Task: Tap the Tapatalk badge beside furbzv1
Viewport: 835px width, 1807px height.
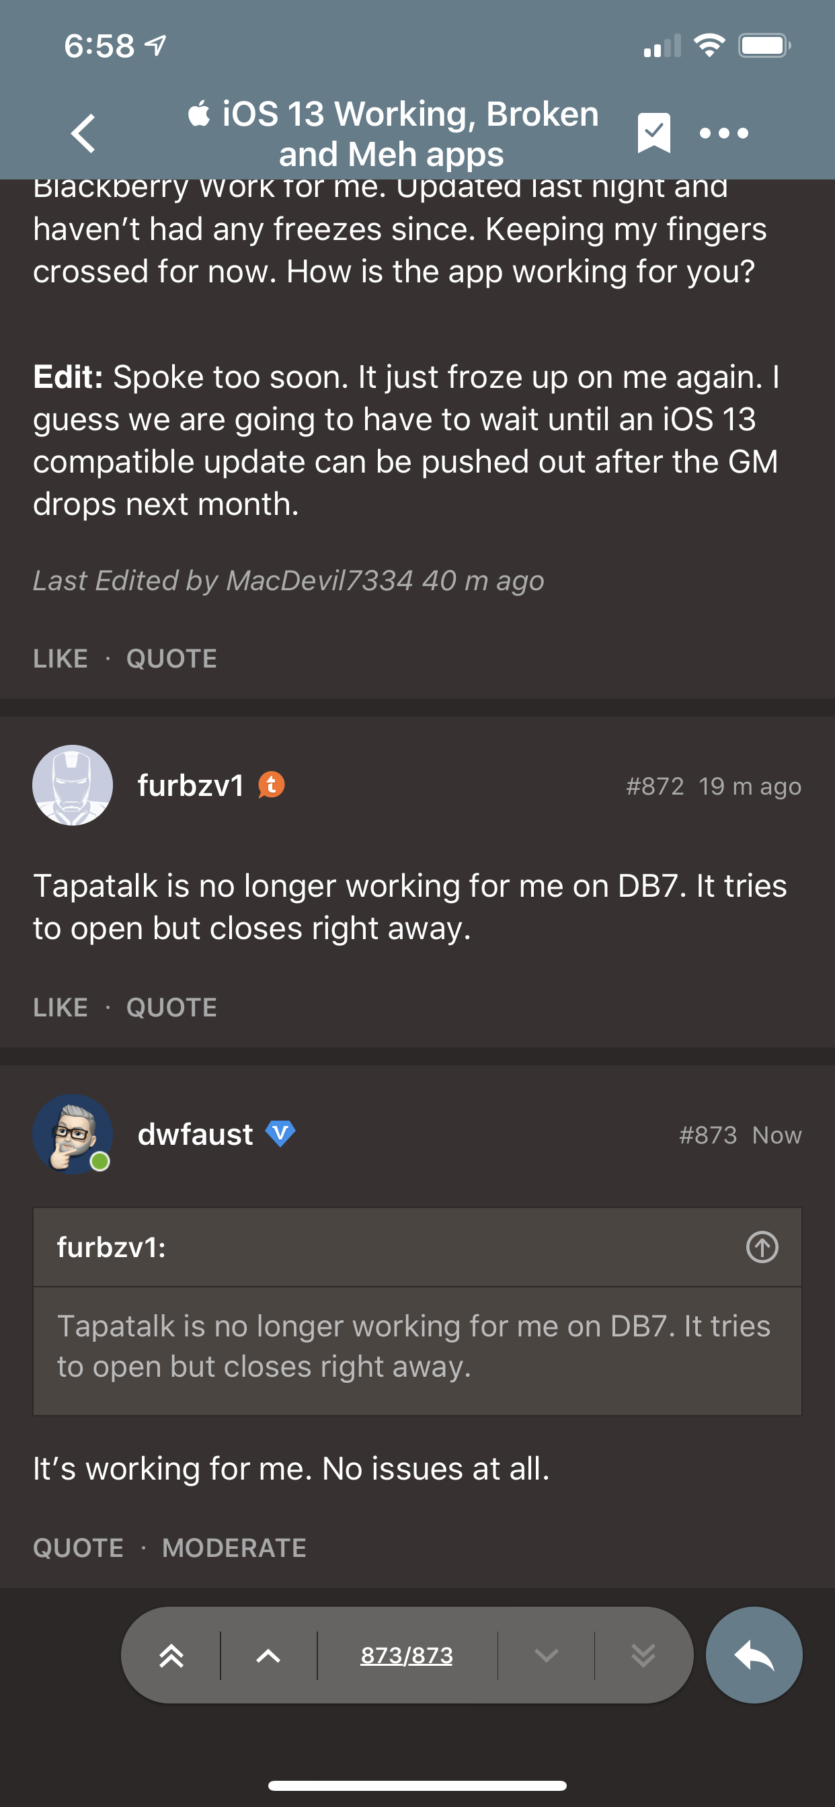Action: point(272,785)
